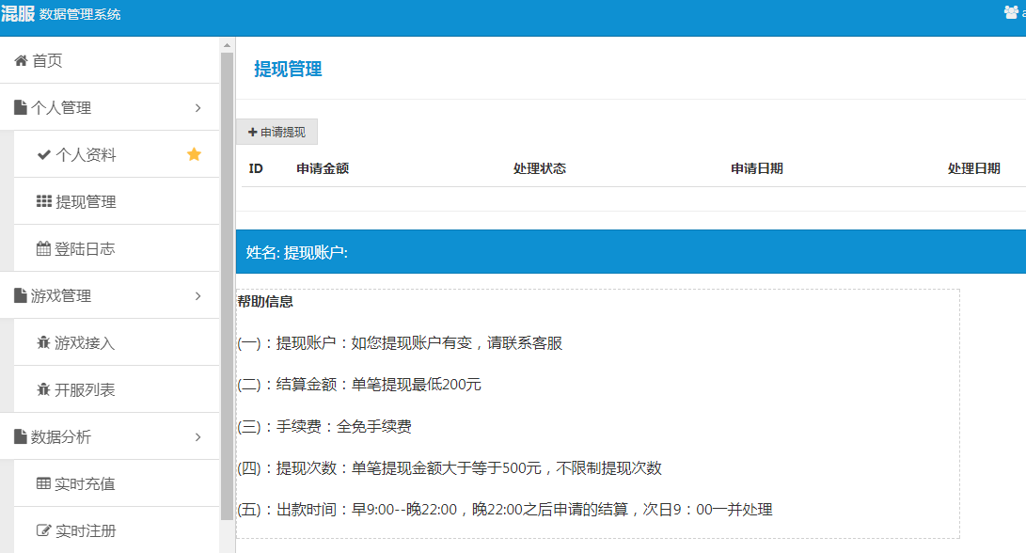
Task: Click the bug icon beside 游戏接入
Action: (43, 342)
